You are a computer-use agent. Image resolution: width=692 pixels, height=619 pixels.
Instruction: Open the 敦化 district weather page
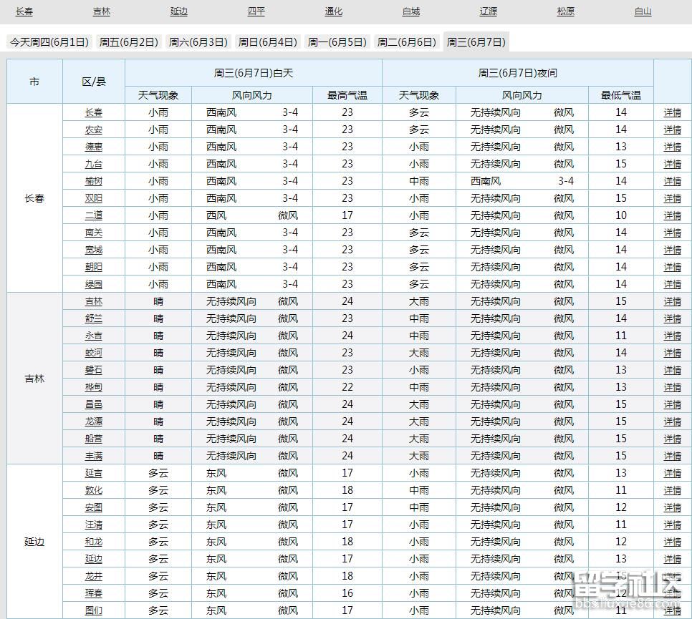[x=94, y=490]
